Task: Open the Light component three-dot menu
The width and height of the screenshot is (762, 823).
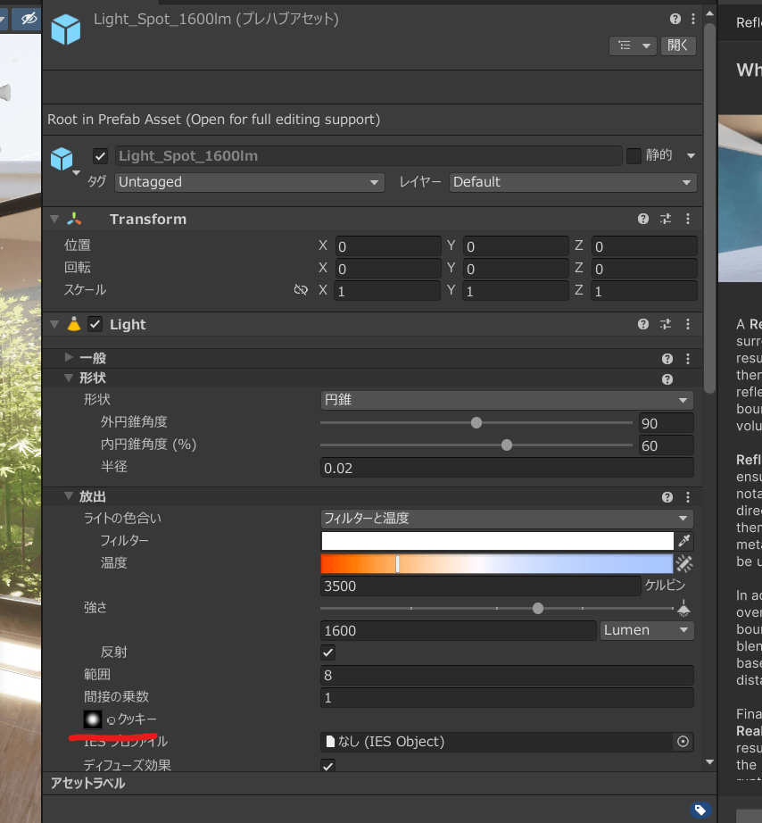Action: point(688,324)
